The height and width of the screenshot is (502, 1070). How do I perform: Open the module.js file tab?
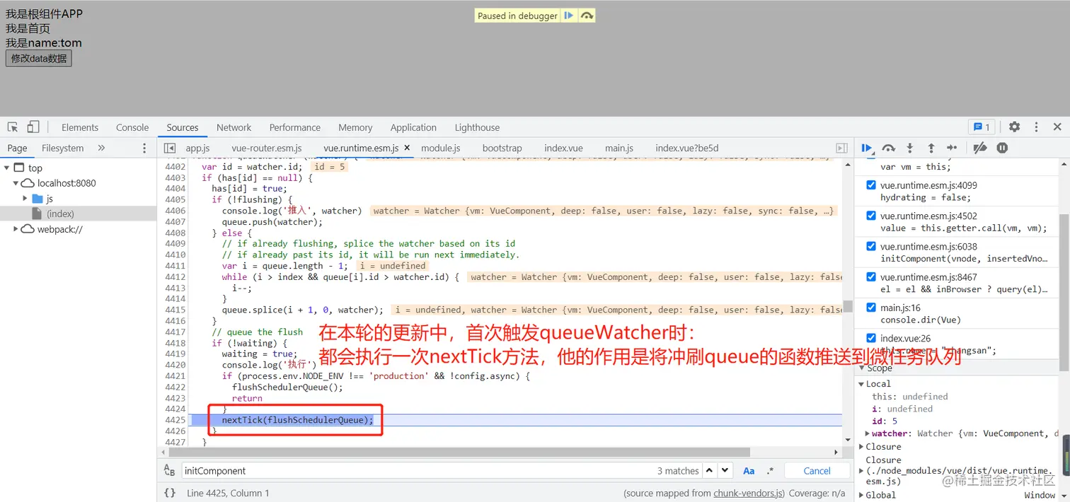pos(440,148)
